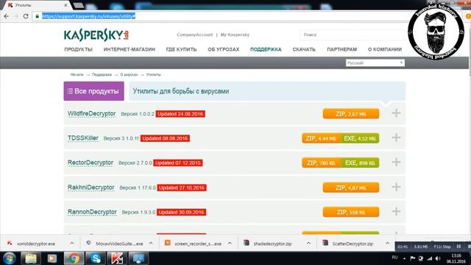Viewport: 471px width, 265px height.
Task: Open Skype from the taskbar
Action: 95,258
